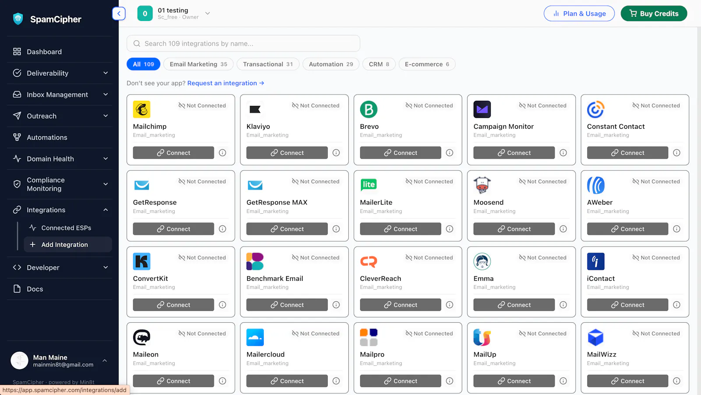Follow the Request an integration link

click(226, 83)
